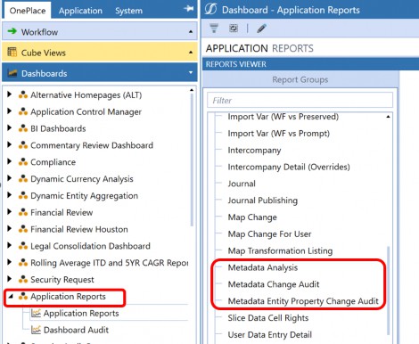Screen dimensions: 419x344
Task: Select Journal Publishing report
Action: (x=263, y=201)
